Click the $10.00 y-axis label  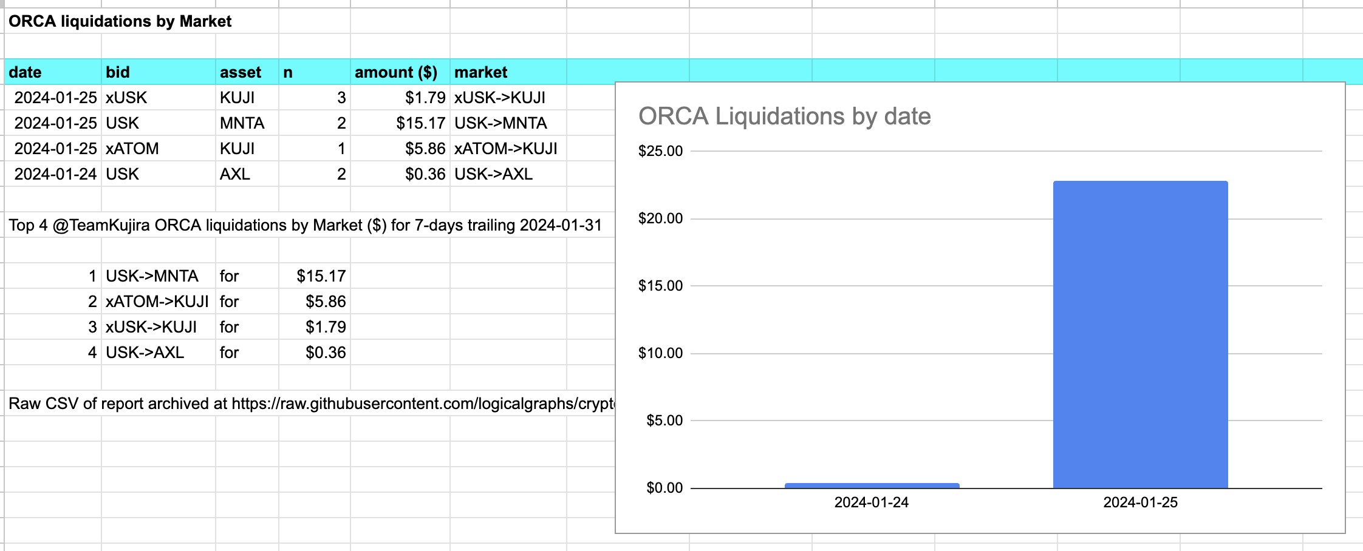pos(661,353)
